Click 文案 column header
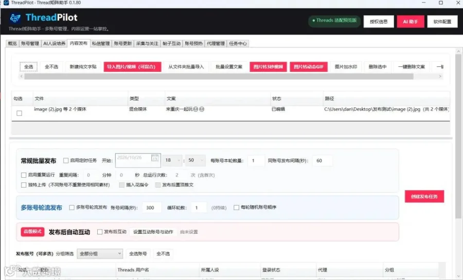Viewport: 463px width, 280px height. pos(218,99)
